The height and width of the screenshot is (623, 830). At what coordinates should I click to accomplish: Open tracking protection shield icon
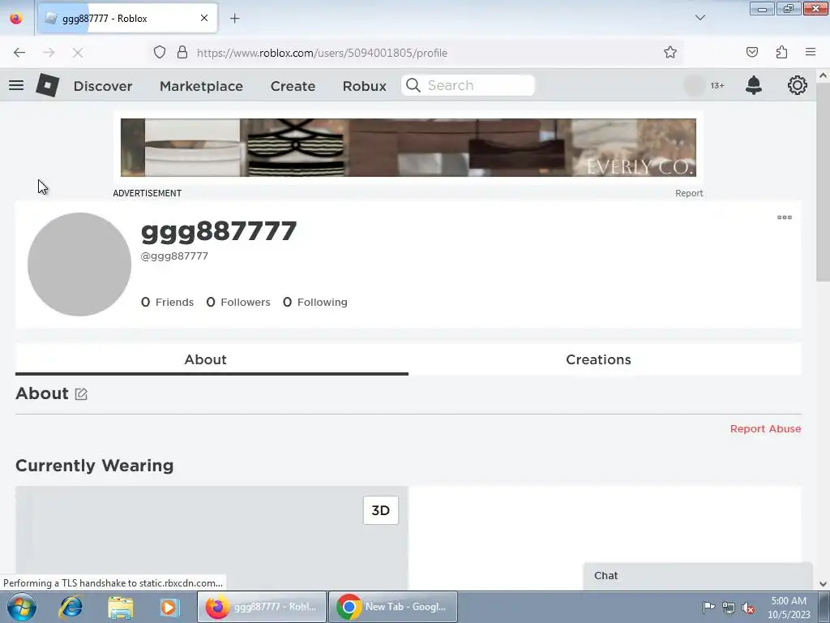(x=160, y=53)
